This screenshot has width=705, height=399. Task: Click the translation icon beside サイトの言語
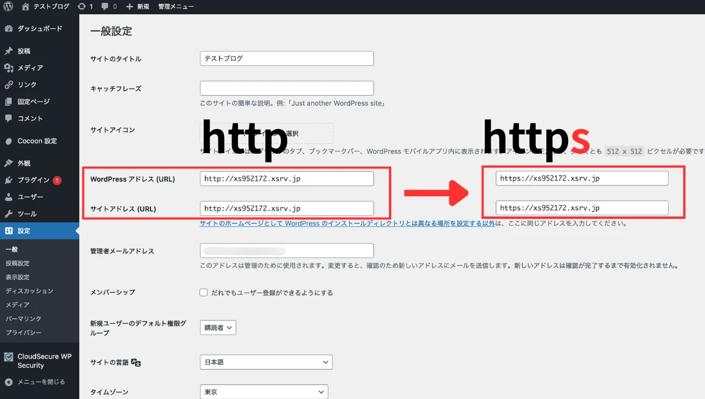[136, 363]
